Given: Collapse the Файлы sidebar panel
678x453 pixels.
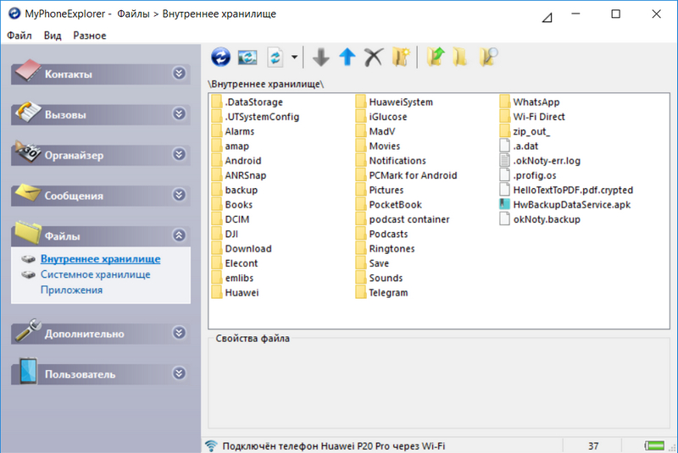Looking at the screenshot, I should click(x=178, y=236).
